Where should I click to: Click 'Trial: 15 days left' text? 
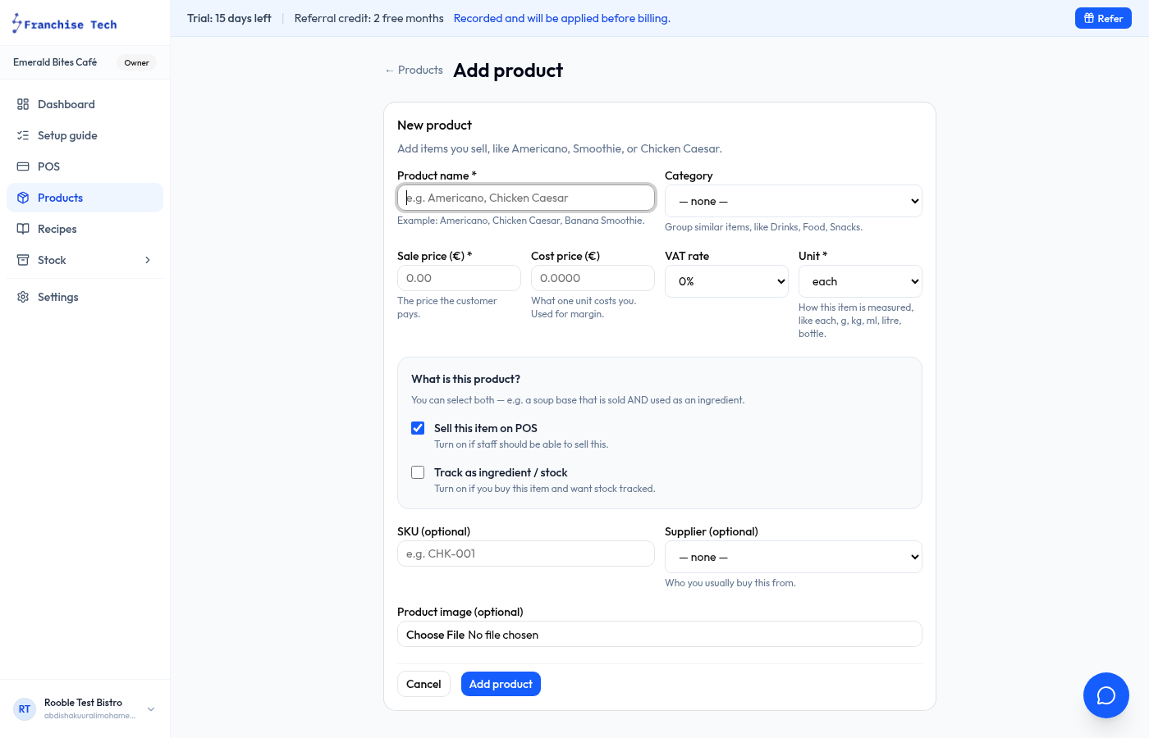click(x=229, y=18)
